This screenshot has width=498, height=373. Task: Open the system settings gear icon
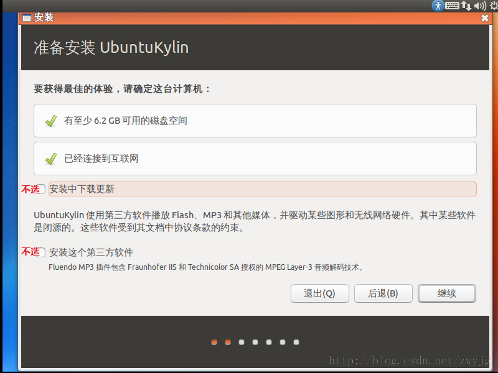pyautogui.click(x=494, y=6)
